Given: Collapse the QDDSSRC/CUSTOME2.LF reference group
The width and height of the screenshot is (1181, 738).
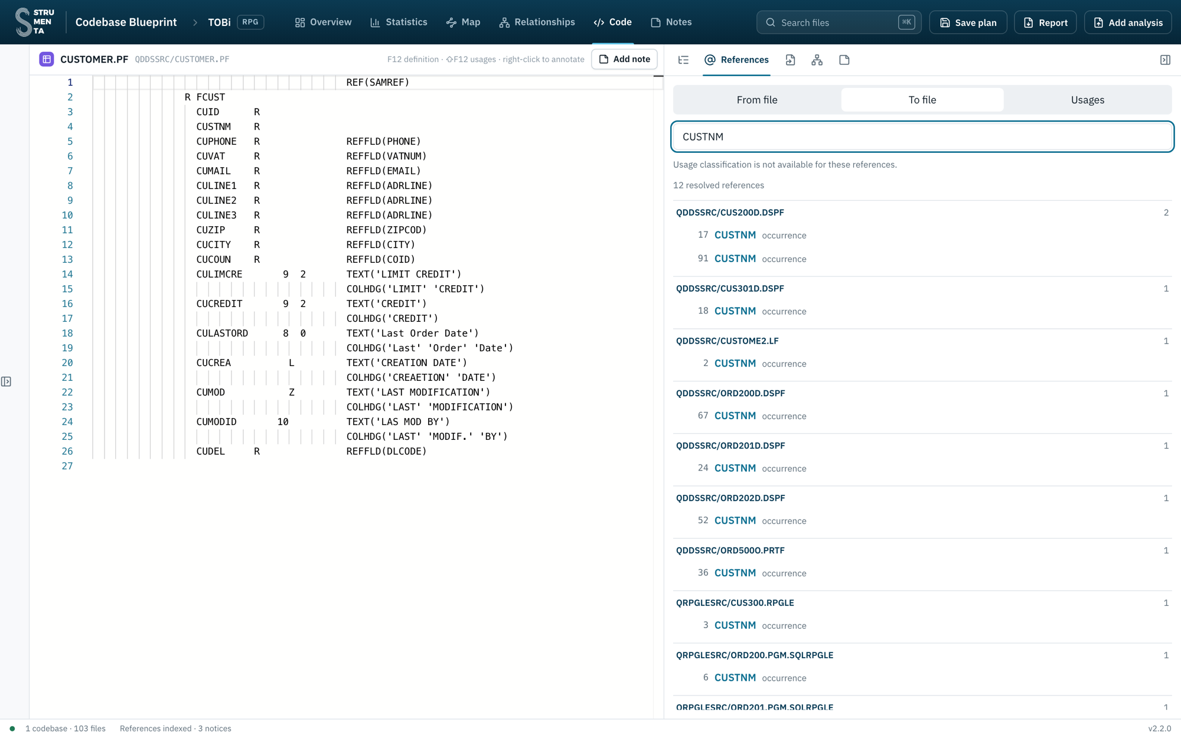Looking at the screenshot, I should point(922,341).
